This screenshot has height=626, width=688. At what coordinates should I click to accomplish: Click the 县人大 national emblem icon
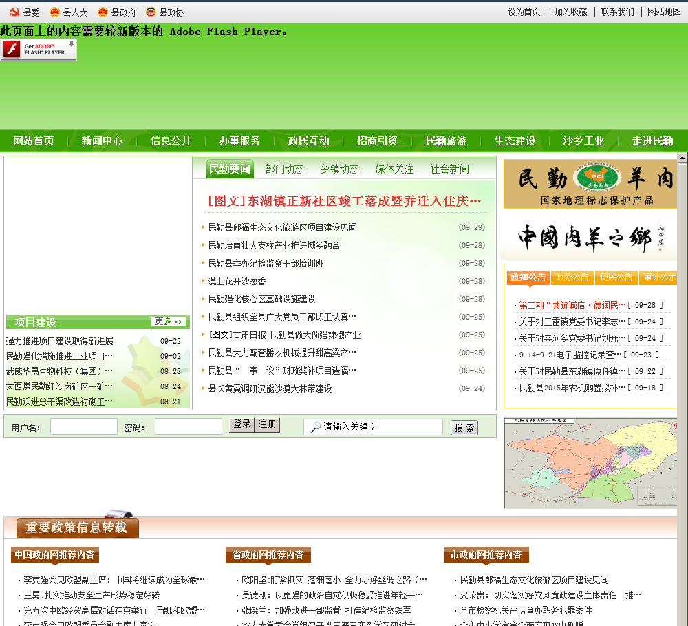55,12
